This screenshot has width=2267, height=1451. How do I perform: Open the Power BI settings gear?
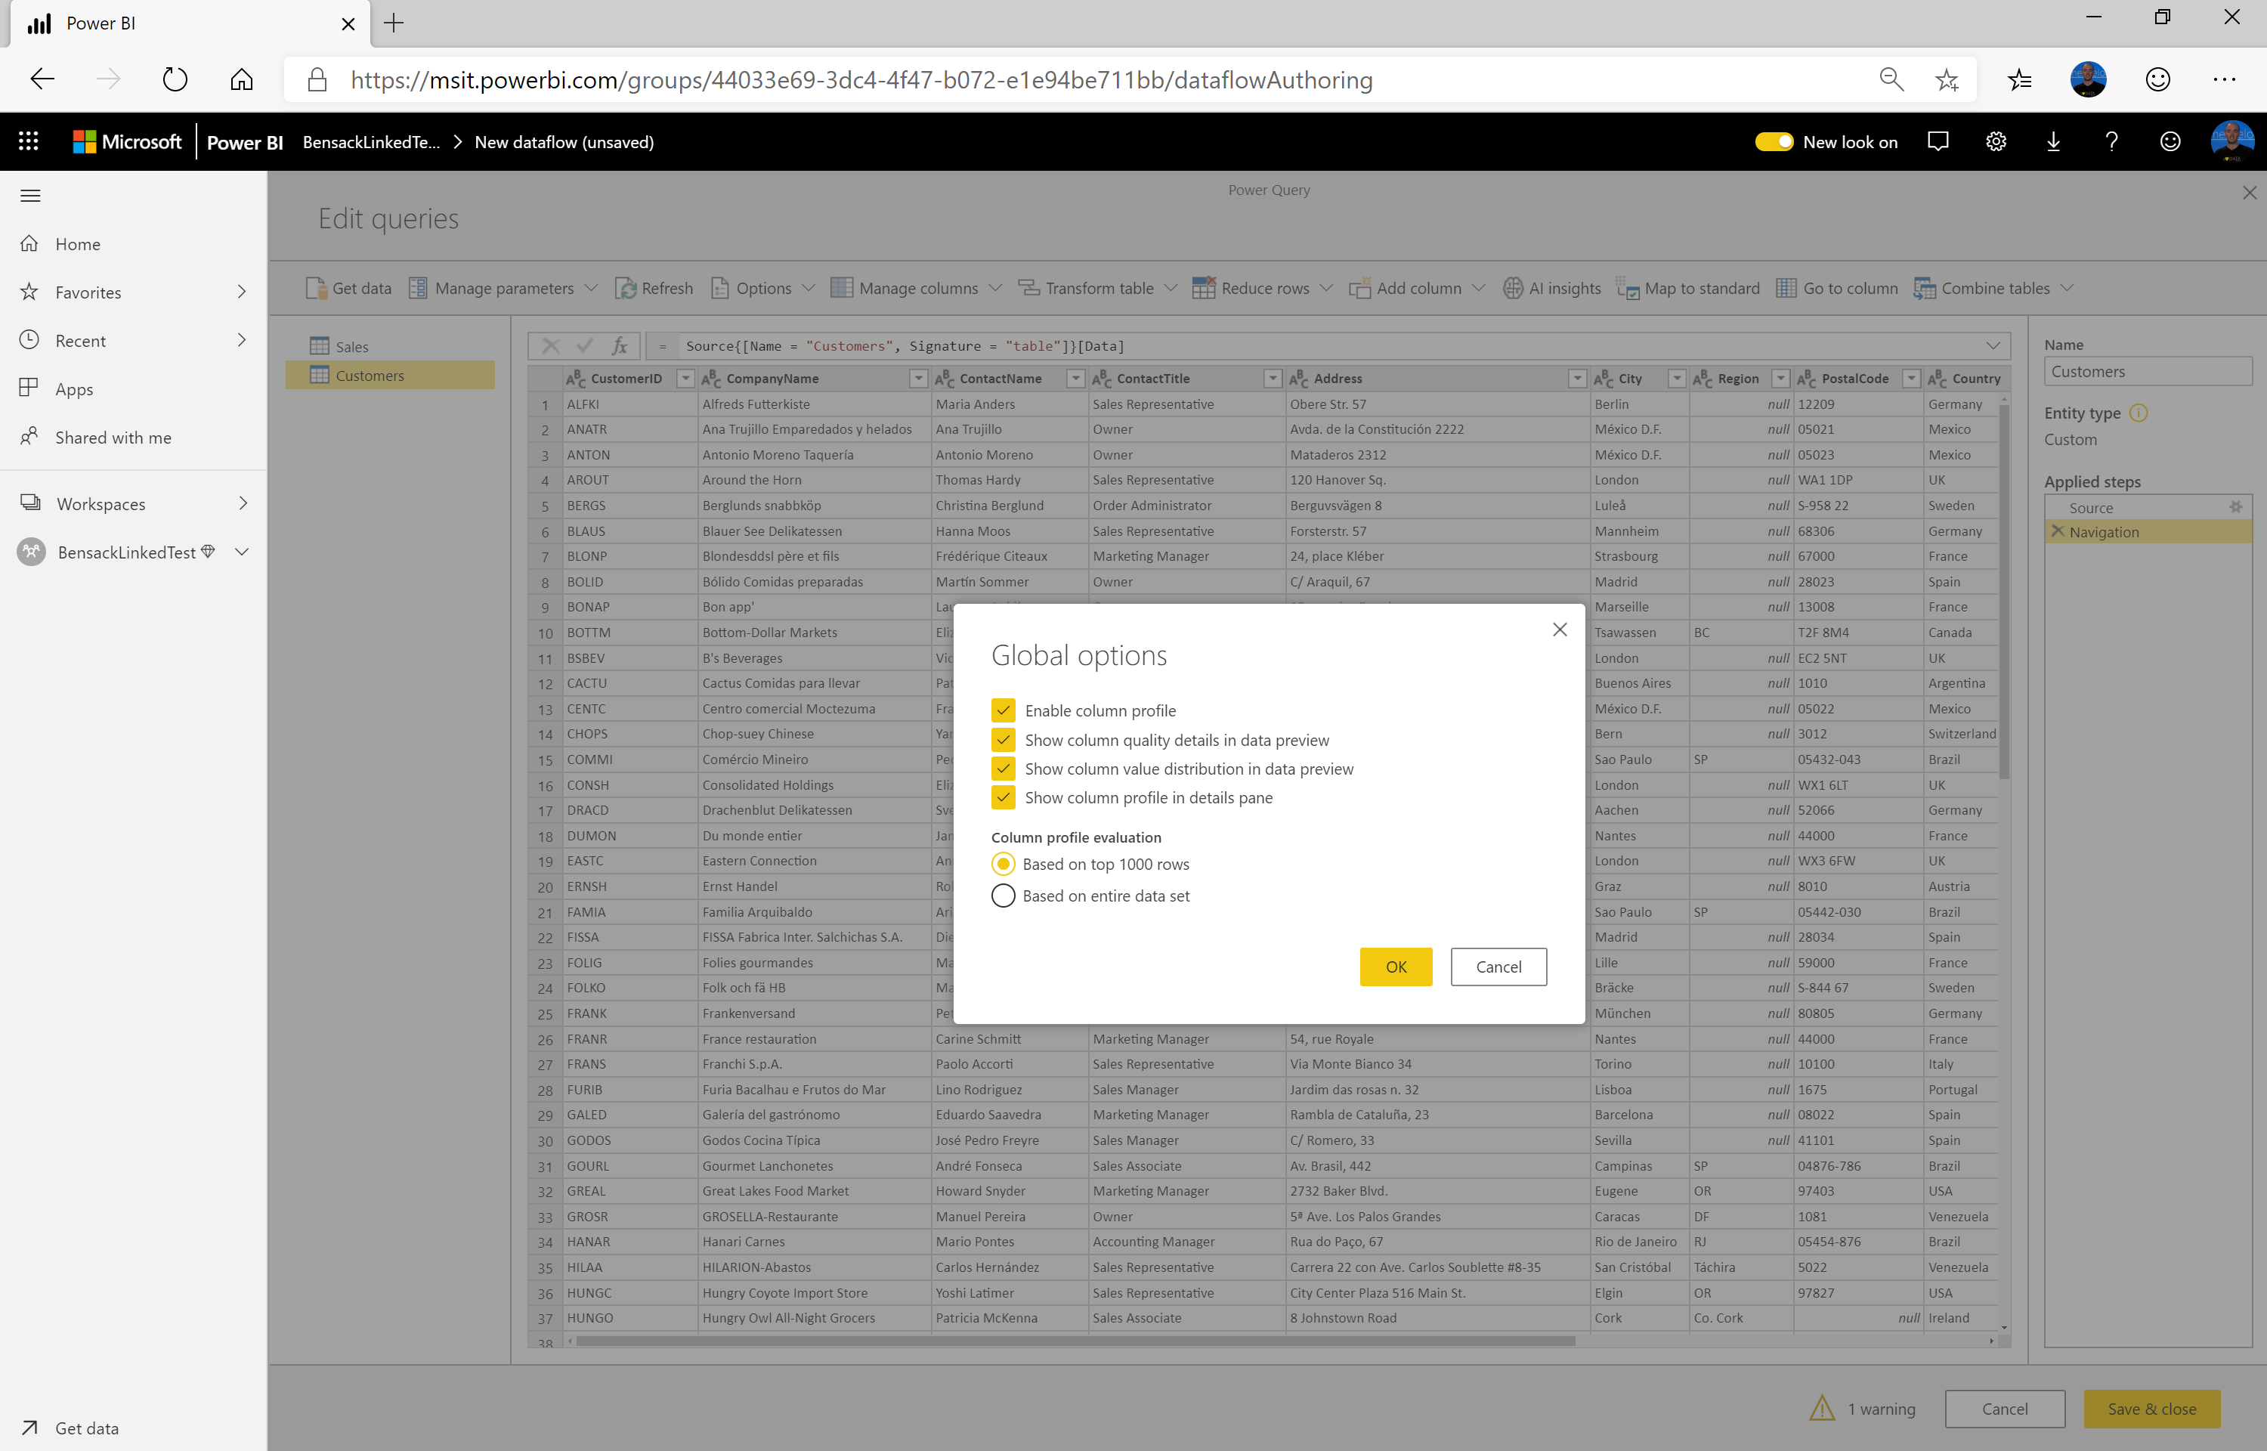click(x=1996, y=141)
